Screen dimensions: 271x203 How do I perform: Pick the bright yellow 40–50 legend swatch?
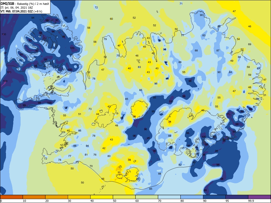point(102,197)
